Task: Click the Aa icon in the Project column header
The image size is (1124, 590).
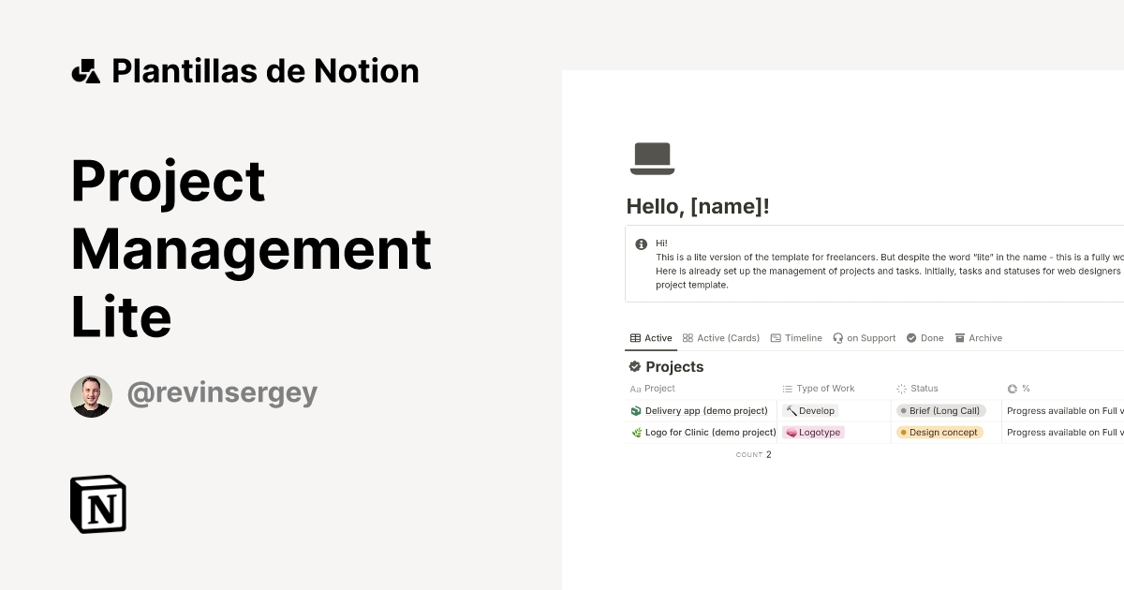Action: pos(636,388)
